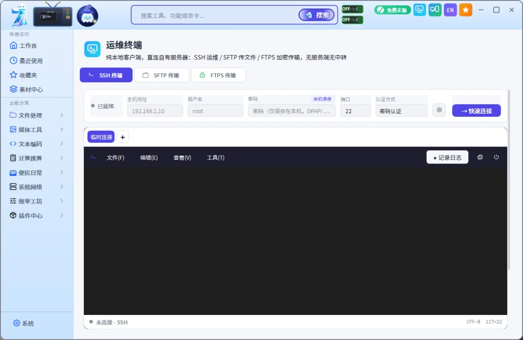Click the 文本编码 code icon
Image resolution: width=523 pixels, height=340 pixels.
click(13, 144)
